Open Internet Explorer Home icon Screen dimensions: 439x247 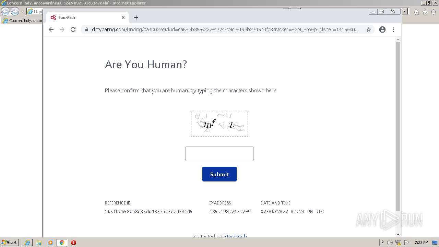417,12
